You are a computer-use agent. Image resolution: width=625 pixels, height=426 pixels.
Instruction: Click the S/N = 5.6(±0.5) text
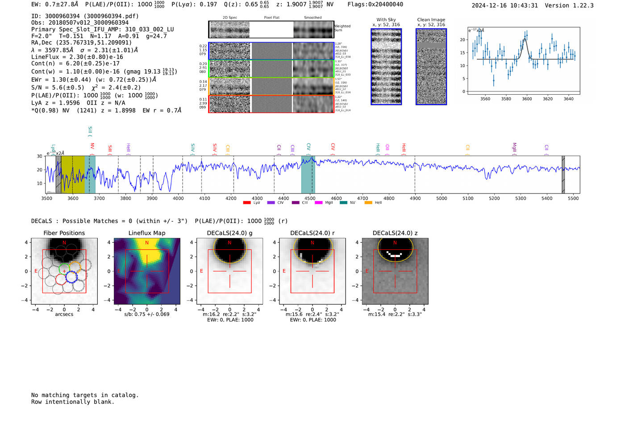coord(58,88)
